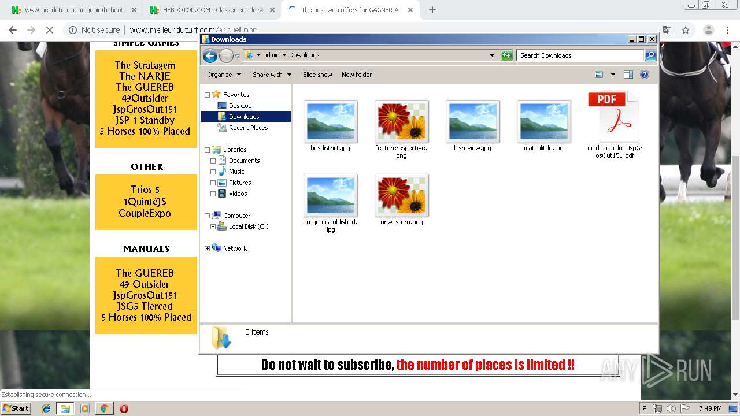Click the Chrome taskbar icon

tap(104, 408)
